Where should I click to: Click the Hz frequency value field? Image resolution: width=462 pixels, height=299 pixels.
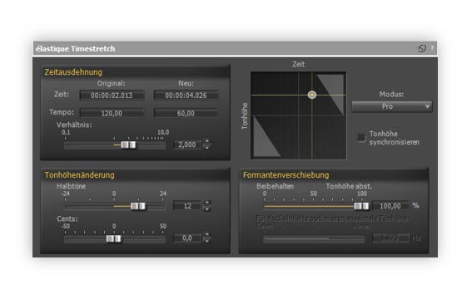(x=390, y=238)
